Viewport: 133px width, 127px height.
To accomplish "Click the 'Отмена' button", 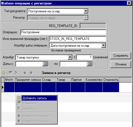I will click(x=121, y=64).
